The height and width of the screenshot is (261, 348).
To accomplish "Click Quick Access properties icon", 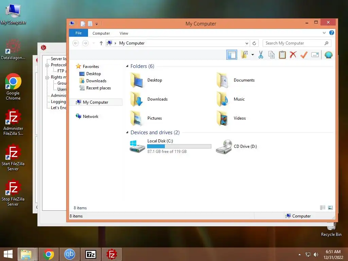I will 83,23.
